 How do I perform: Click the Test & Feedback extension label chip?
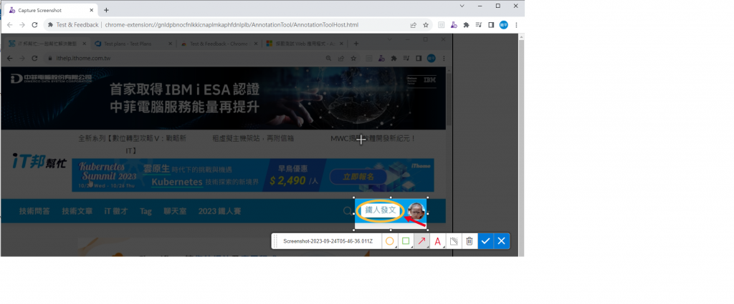73,25
